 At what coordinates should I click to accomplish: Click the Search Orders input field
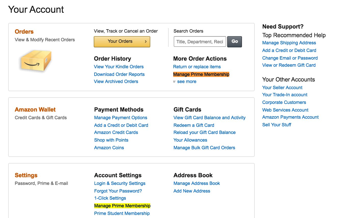point(200,42)
